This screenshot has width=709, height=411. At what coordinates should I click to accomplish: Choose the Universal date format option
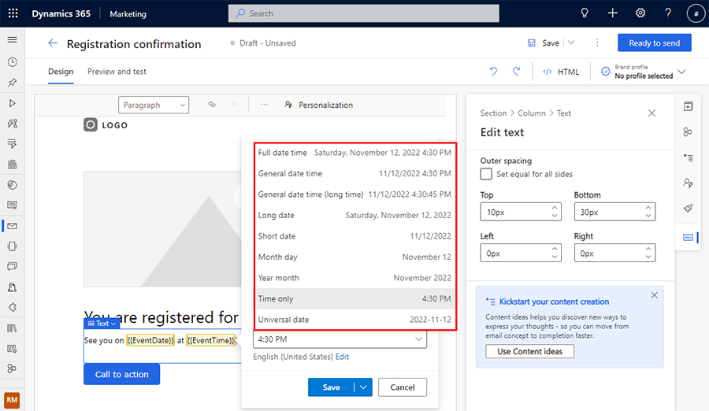pos(354,319)
